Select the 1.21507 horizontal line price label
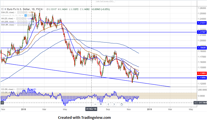The width and height of the screenshot is (208, 123). (x=202, y=32)
